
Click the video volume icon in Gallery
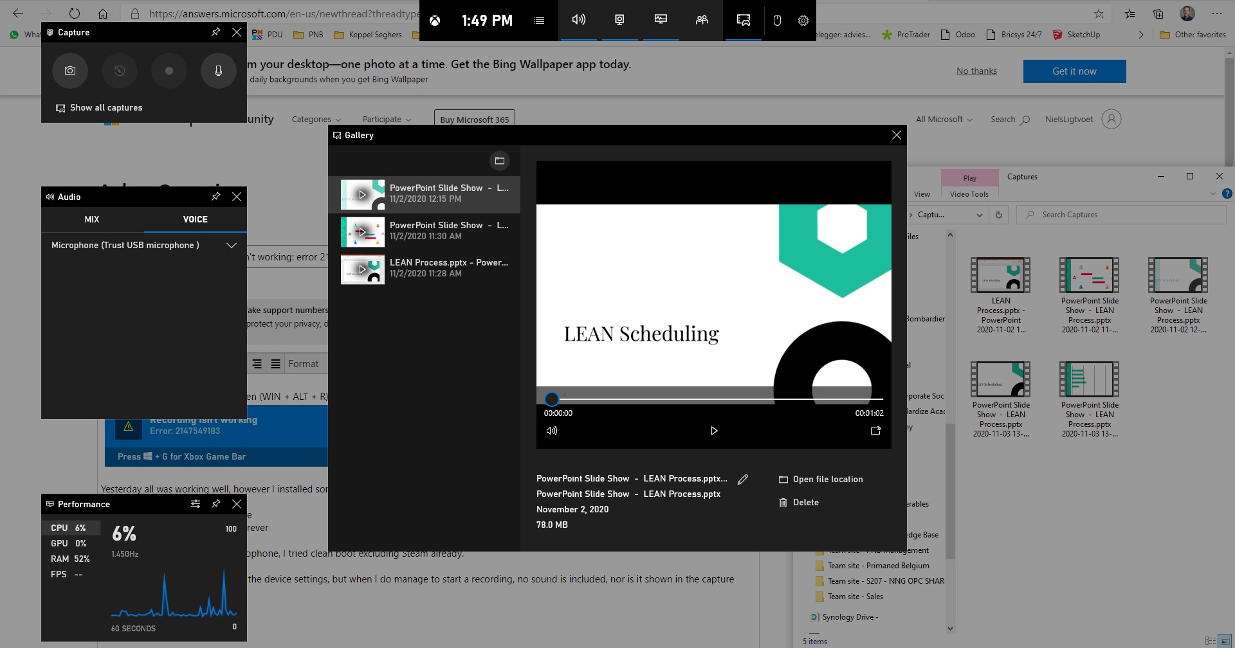(x=552, y=431)
